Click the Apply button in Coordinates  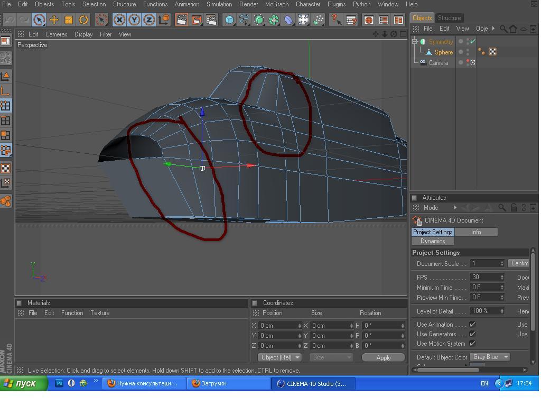pyautogui.click(x=383, y=357)
